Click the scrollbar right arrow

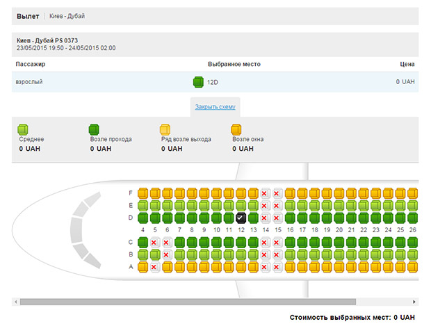coord(415,302)
